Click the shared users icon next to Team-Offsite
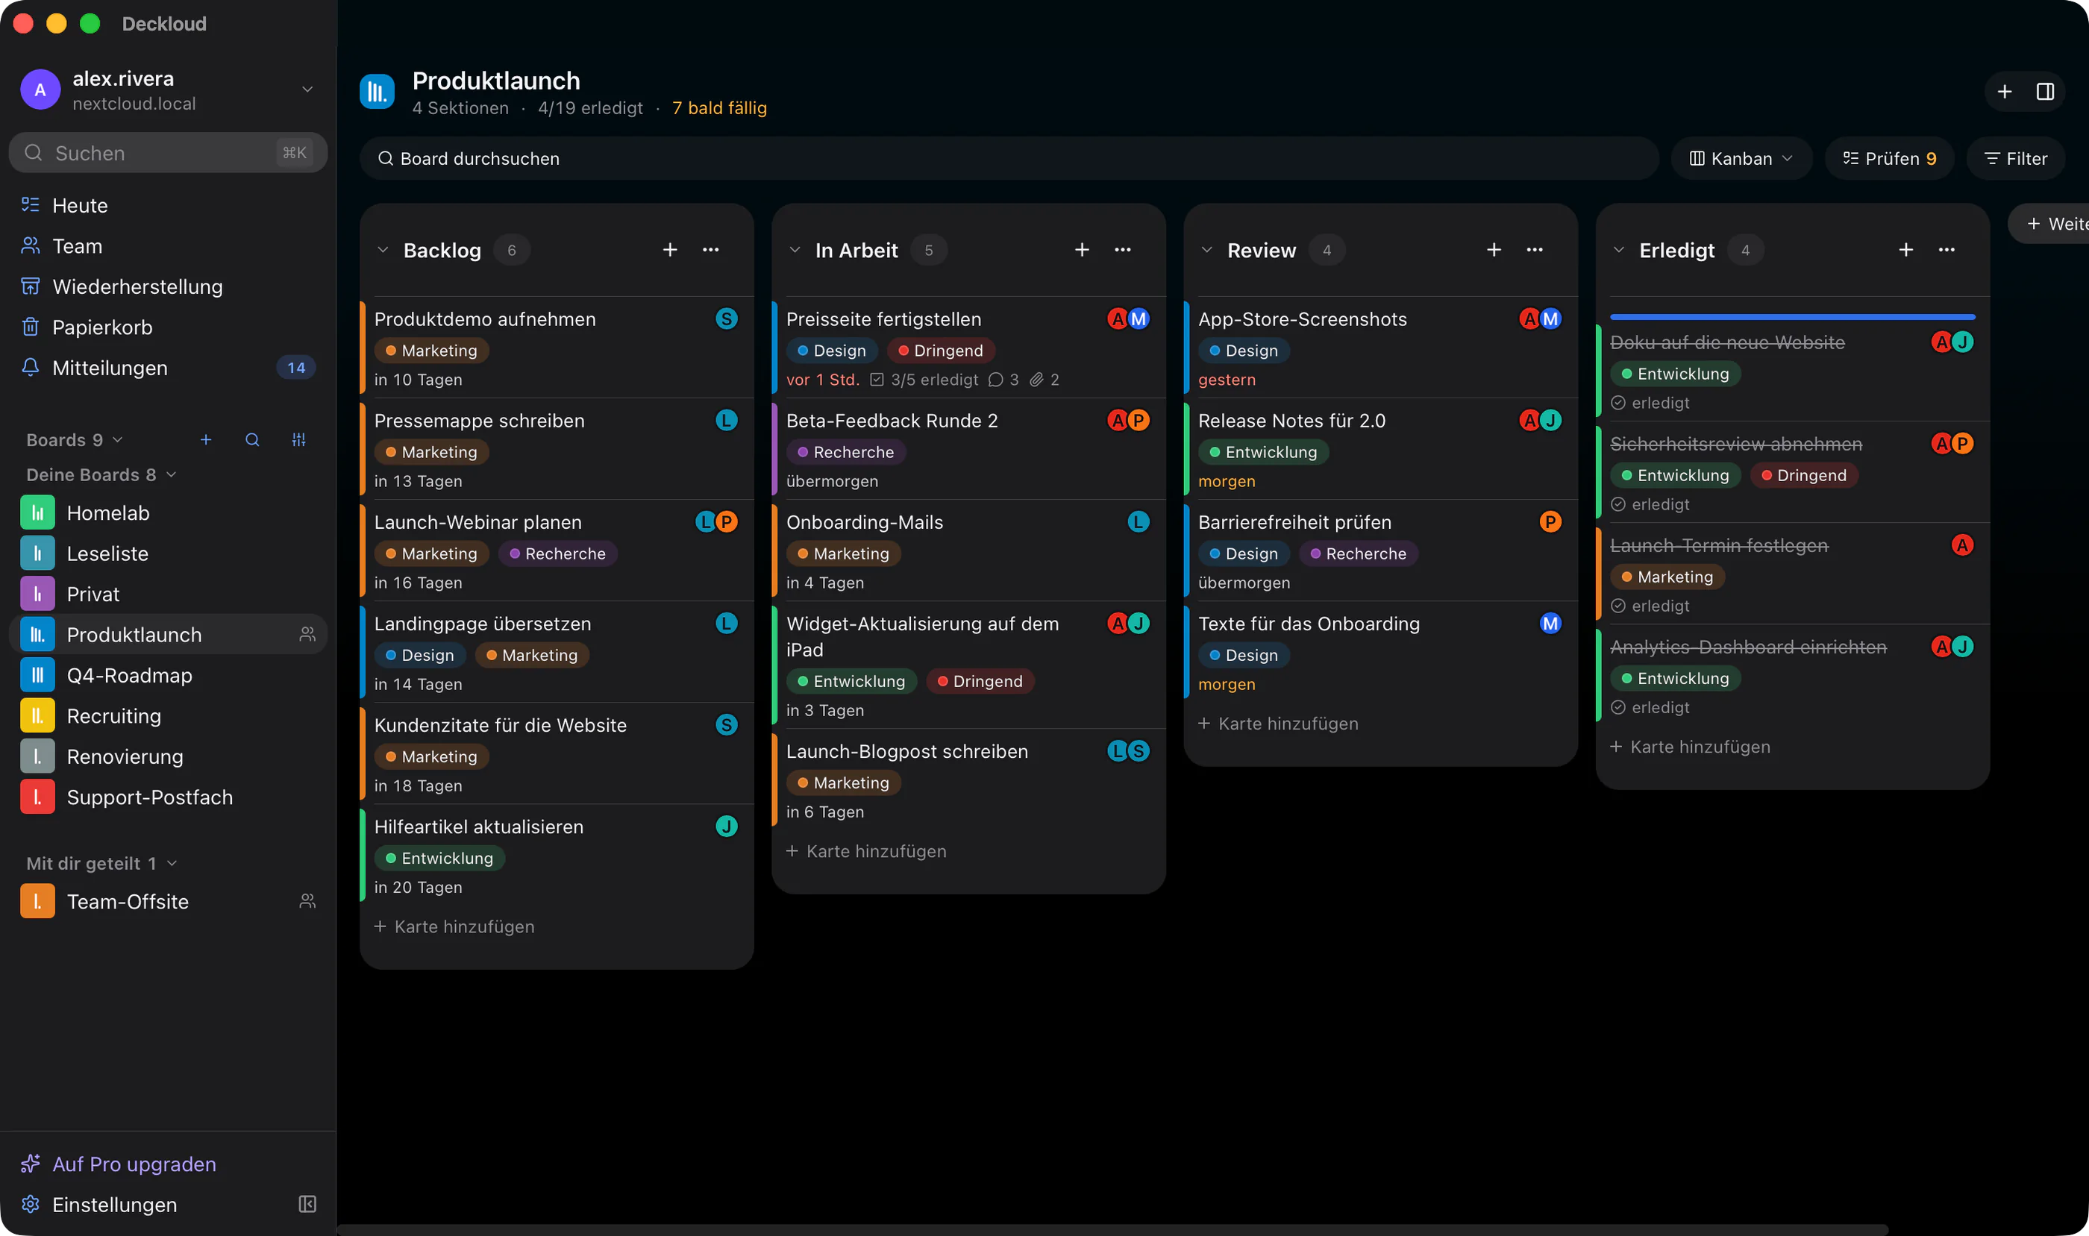This screenshot has height=1236, width=2089. (307, 901)
